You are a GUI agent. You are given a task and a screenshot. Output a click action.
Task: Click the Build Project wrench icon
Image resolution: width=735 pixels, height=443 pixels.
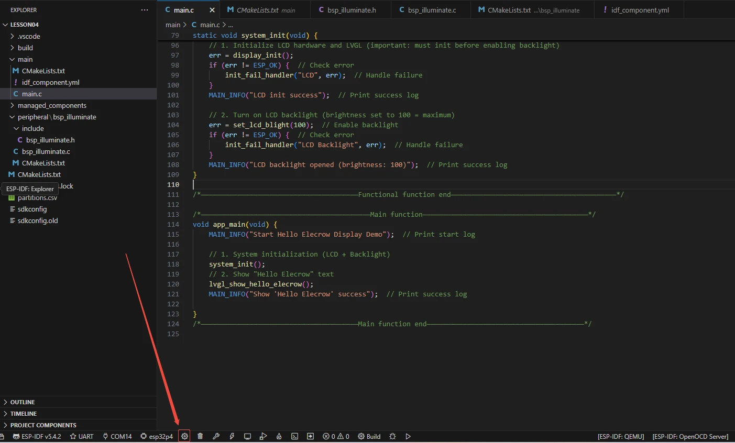point(216,436)
